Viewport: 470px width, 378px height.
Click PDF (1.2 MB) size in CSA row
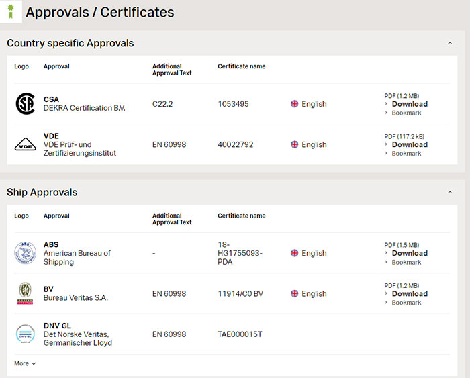pyautogui.click(x=402, y=96)
